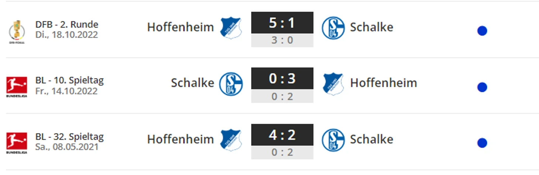This screenshot has height=175, width=539.
Task: Click Schalke crest in the 5:1 match
Action: [x=333, y=28]
